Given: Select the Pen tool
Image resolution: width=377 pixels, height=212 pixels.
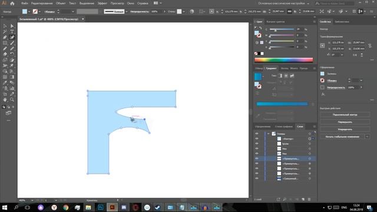Looking at the screenshot, I should click(x=5, y=37).
